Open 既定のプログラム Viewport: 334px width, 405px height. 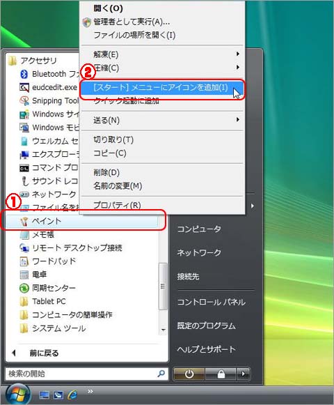point(207,326)
